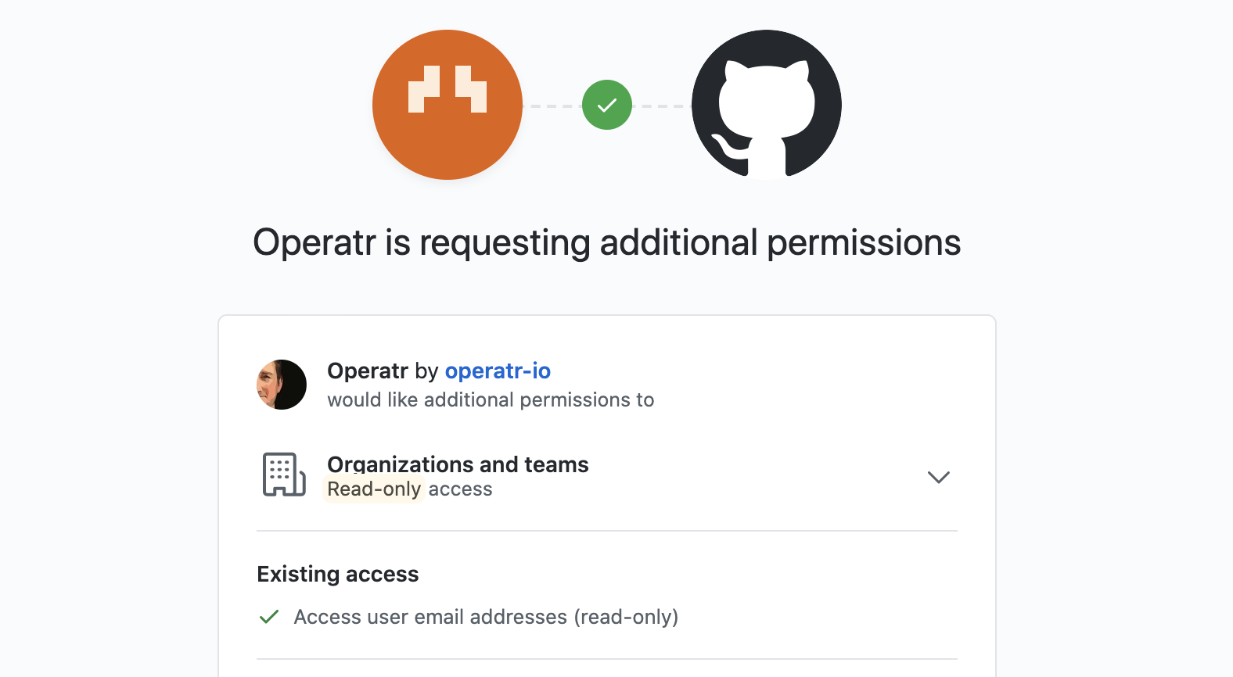
Task: Click the operatr-io profile avatar
Action: (282, 385)
